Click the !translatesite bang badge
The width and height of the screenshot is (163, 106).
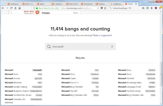click(36, 99)
